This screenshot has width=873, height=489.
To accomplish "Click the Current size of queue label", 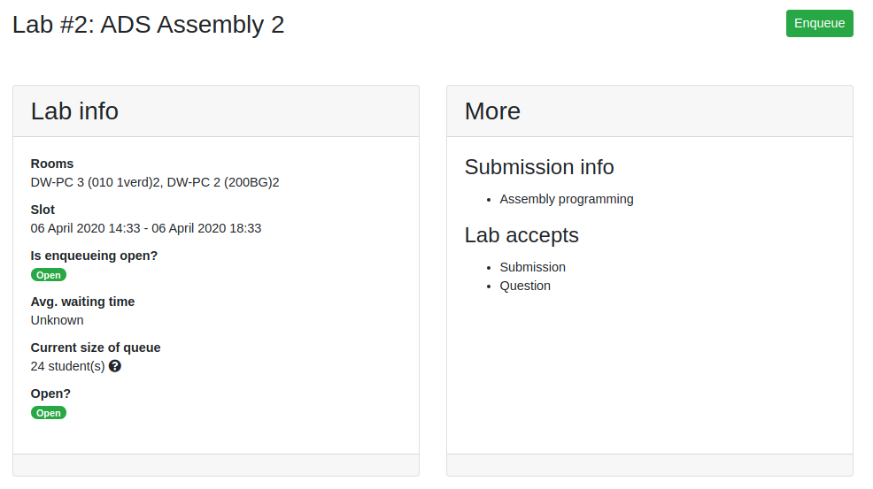I will click(96, 348).
